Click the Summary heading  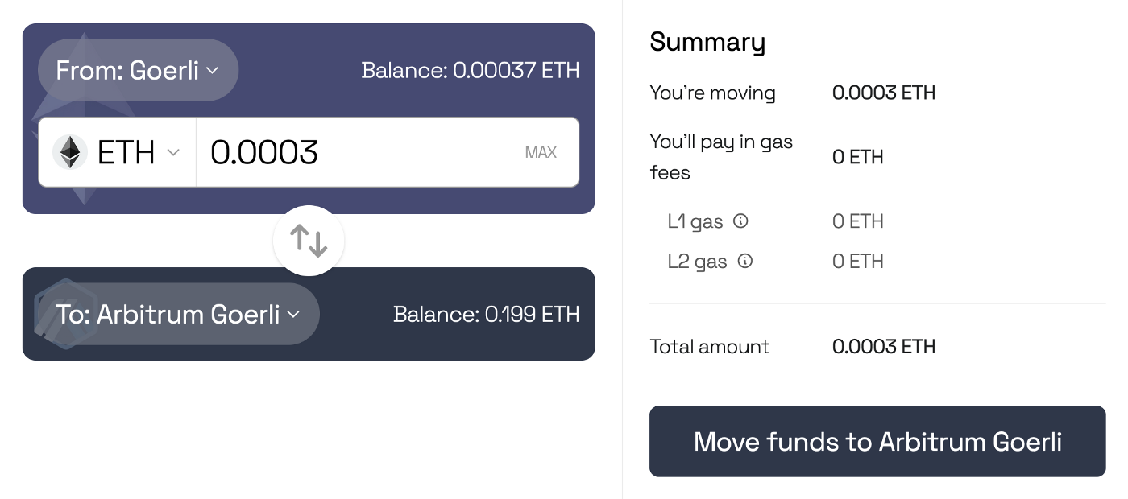pyautogui.click(x=707, y=42)
